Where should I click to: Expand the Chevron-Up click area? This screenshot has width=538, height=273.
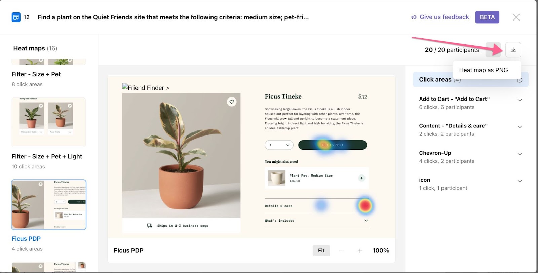520,154
